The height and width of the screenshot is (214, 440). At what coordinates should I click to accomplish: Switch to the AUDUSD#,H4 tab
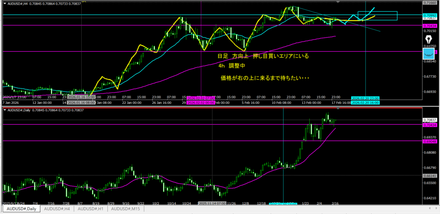[x=57, y=208]
